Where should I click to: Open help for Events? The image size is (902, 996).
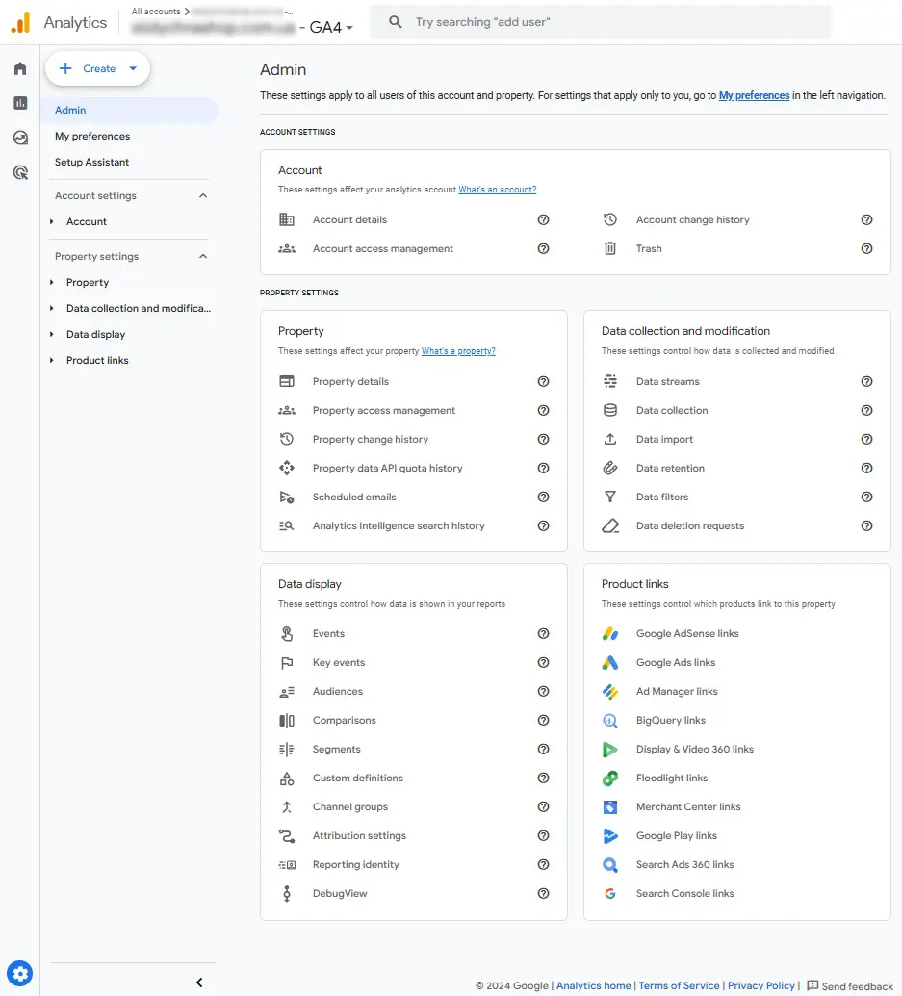coord(543,633)
